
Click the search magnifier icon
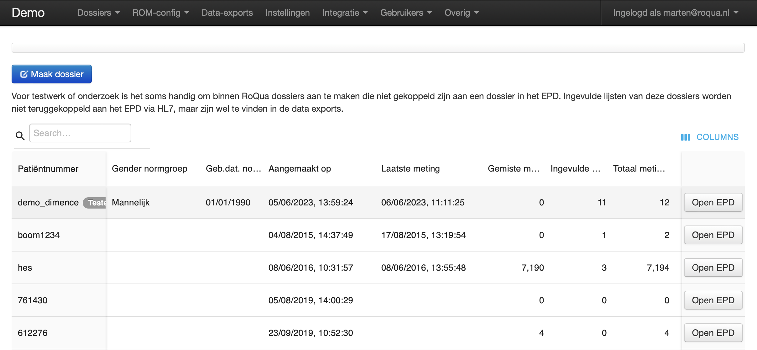20,135
